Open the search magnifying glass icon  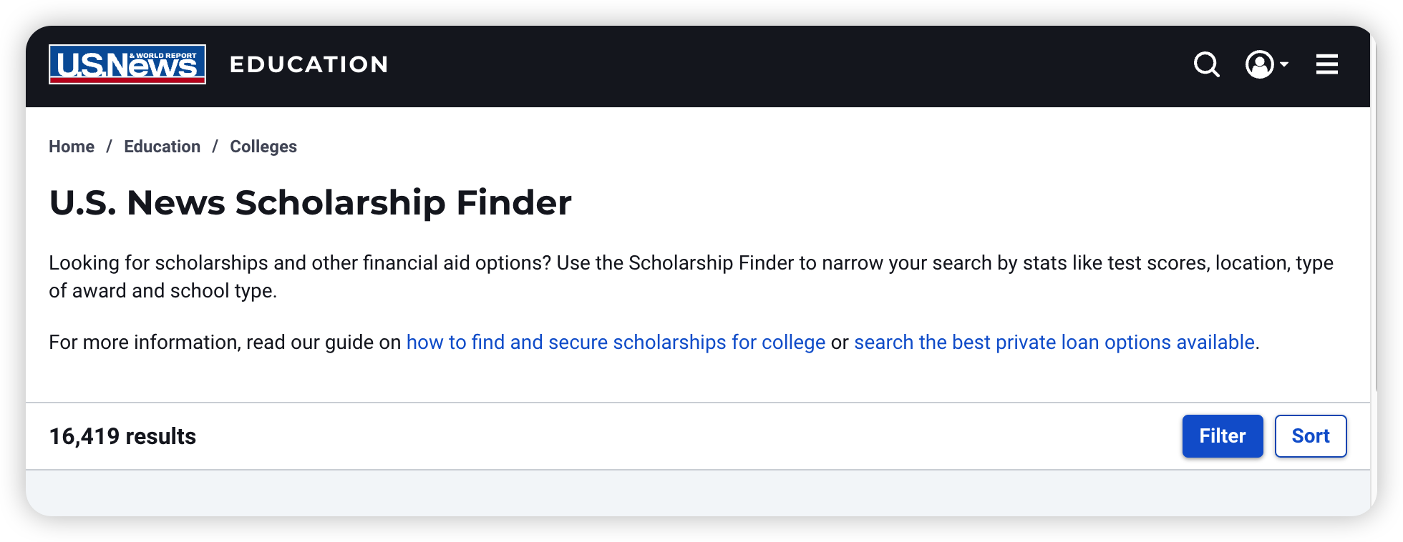pyautogui.click(x=1207, y=64)
